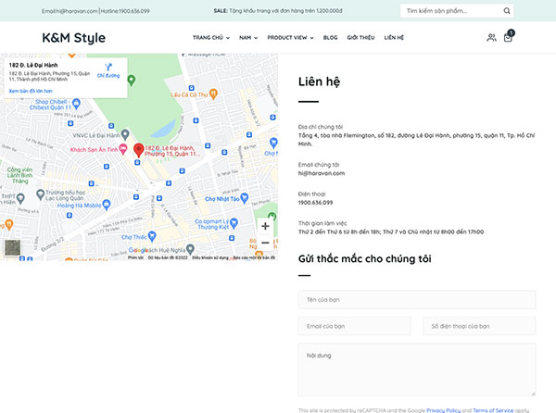Image resolution: width=556 pixels, height=413 pixels.
Task: Select the Chợ Nhật Tảo map marker
Action: coord(244,198)
